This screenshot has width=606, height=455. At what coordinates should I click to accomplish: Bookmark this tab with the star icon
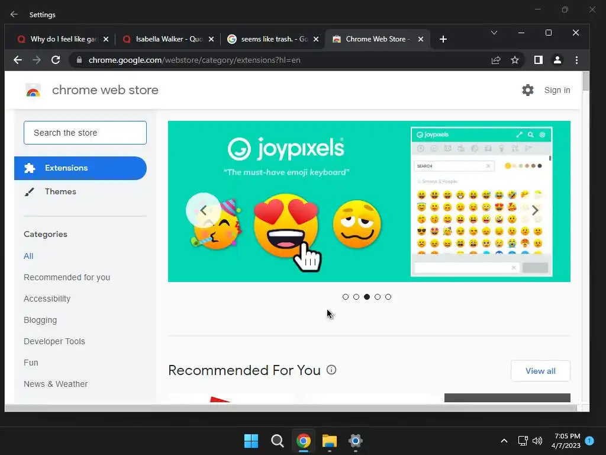click(x=515, y=60)
